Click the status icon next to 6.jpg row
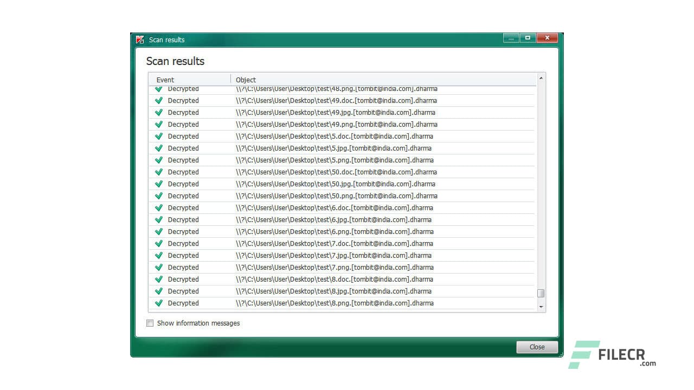This screenshot has width=694, height=390. click(x=159, y=219)
